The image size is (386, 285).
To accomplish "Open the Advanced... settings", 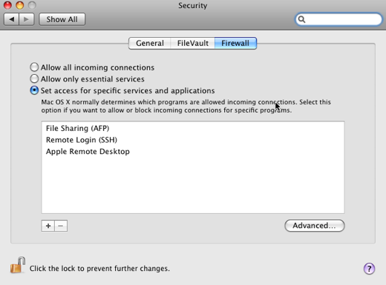I will [x=314, y=226].
